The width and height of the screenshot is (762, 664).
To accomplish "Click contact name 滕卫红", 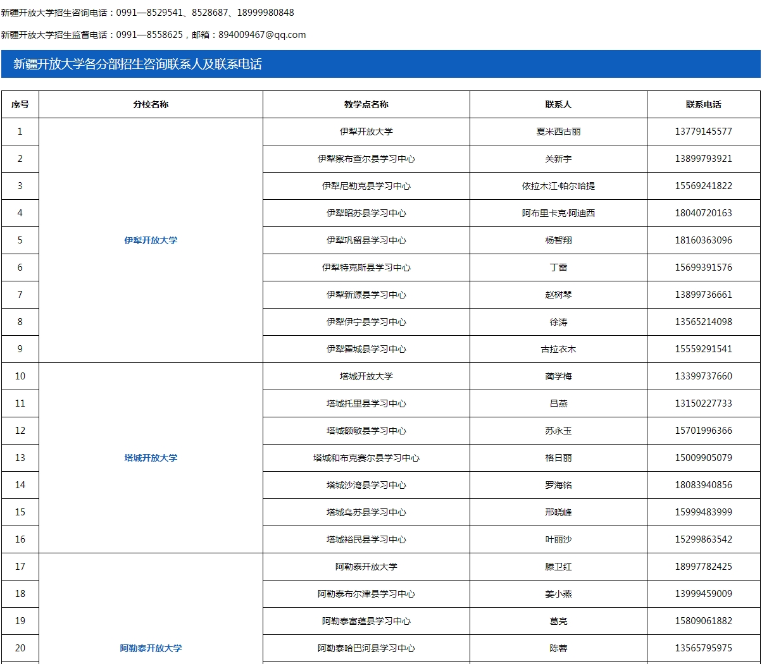I will tap(557, 567).
